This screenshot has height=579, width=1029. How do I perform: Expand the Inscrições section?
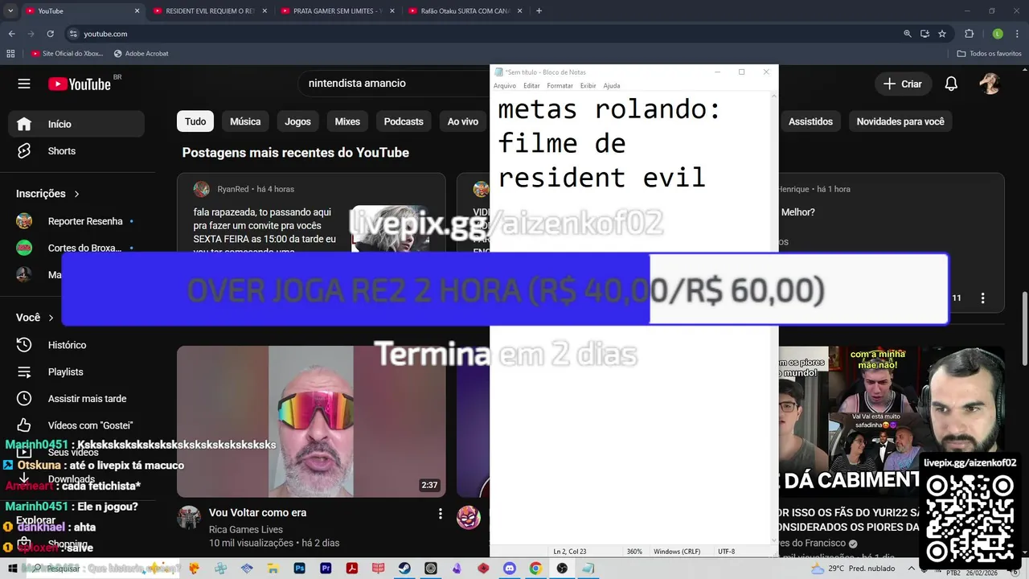tap(47, 194)
